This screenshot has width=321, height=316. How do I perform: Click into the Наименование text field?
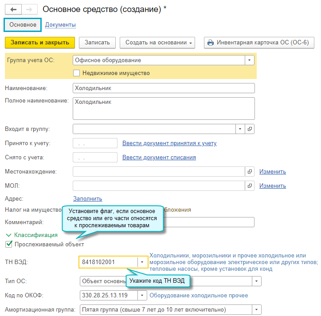164,88
